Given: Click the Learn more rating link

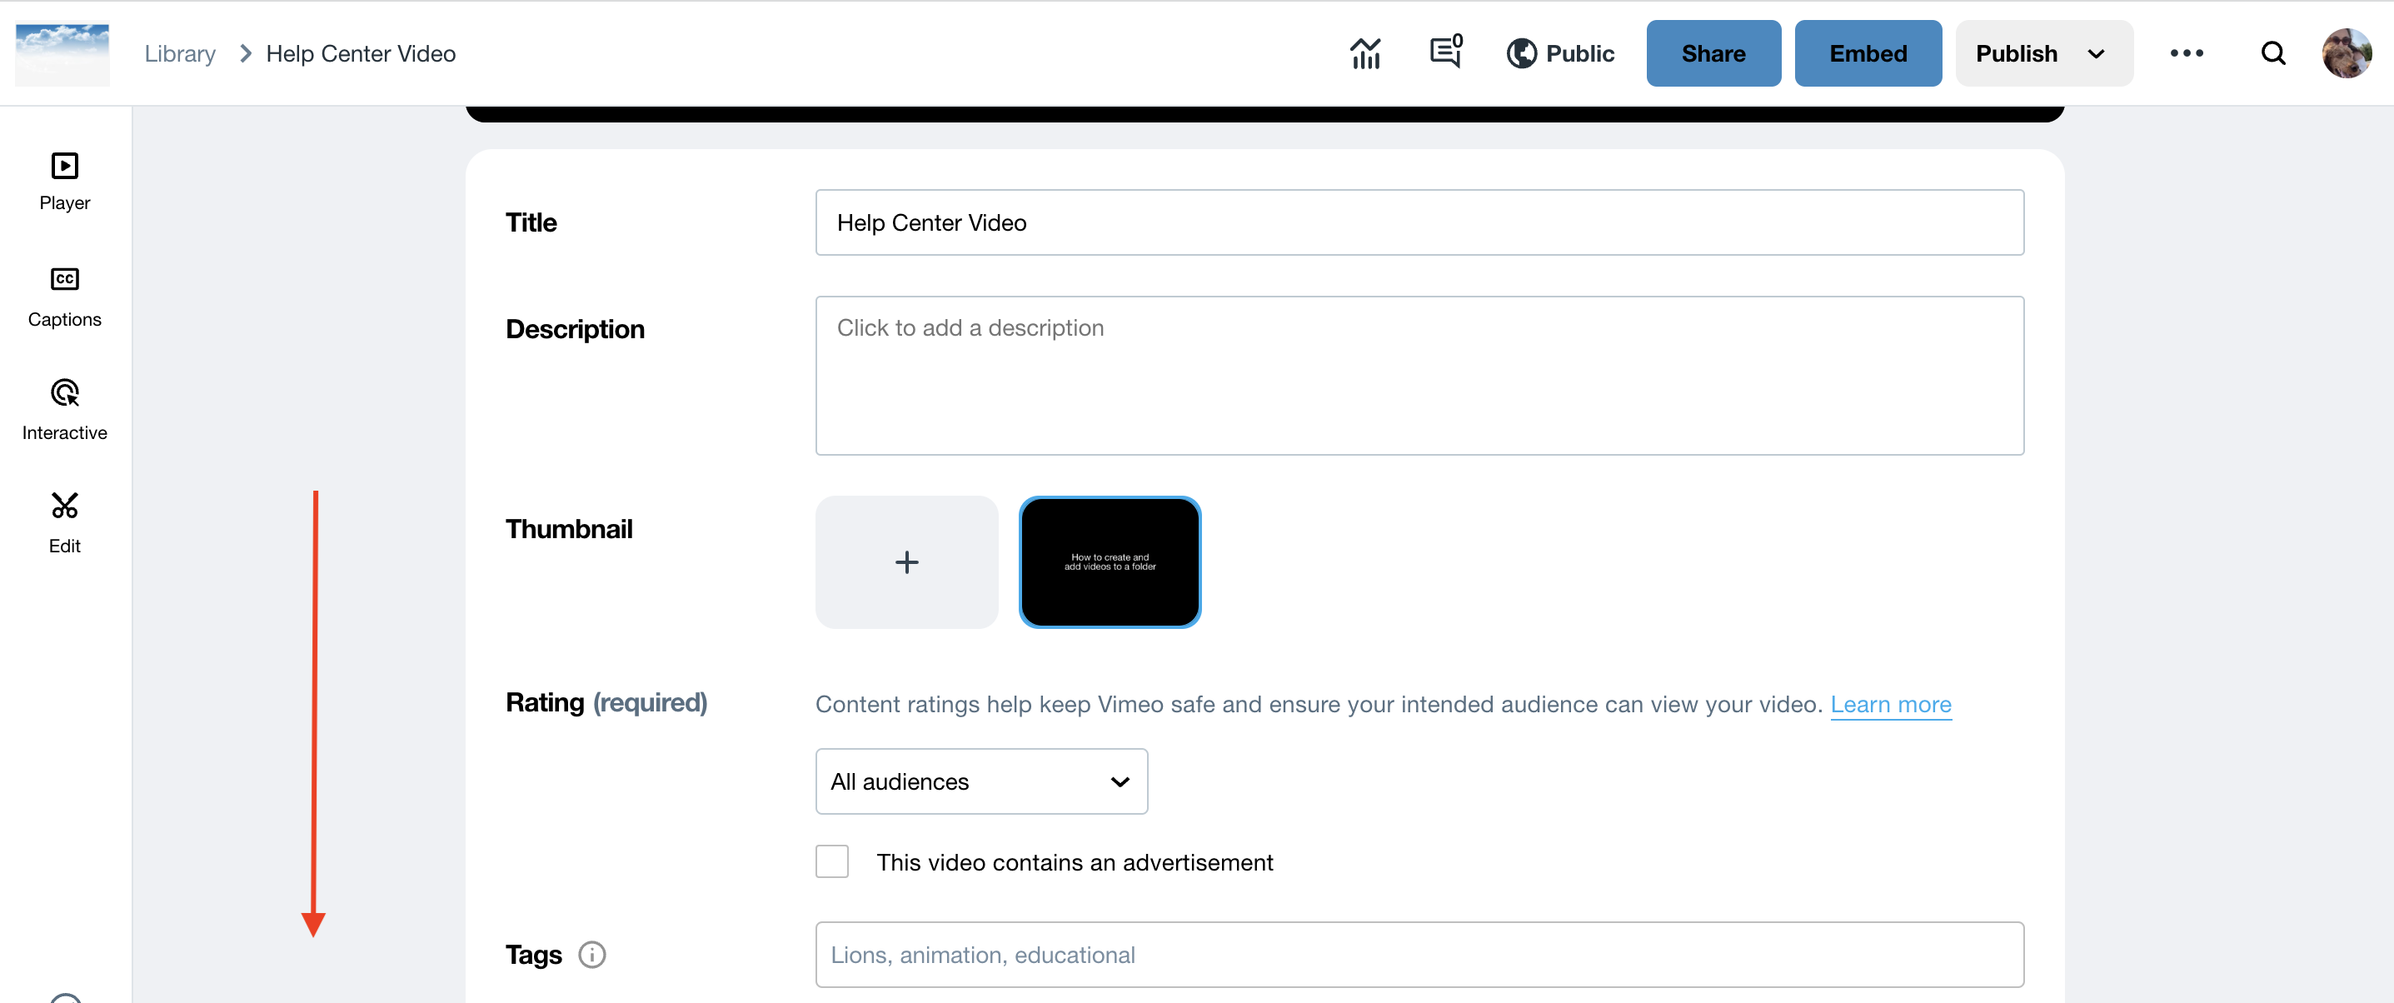Looking at the screenshot, I should click(1890, 704).
